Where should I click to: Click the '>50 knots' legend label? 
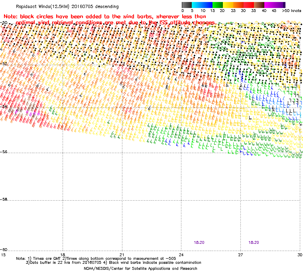[x=291, y=11]
